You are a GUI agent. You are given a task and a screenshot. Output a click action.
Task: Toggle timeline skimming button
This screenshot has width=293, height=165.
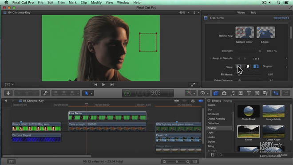(x=177, y=101)
